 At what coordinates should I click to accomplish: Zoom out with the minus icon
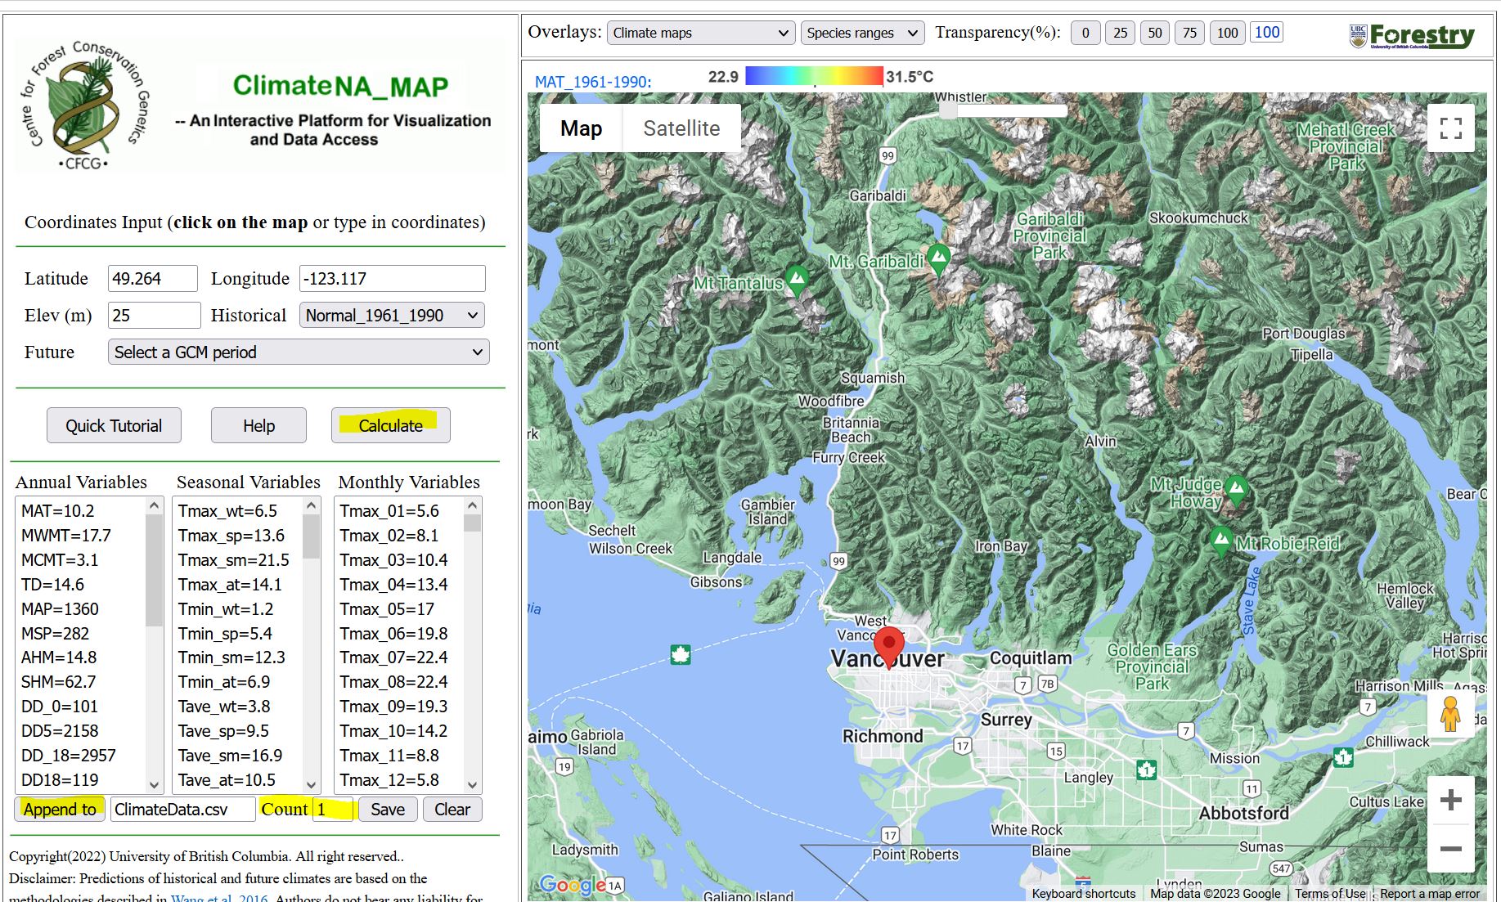[1450, 849]
